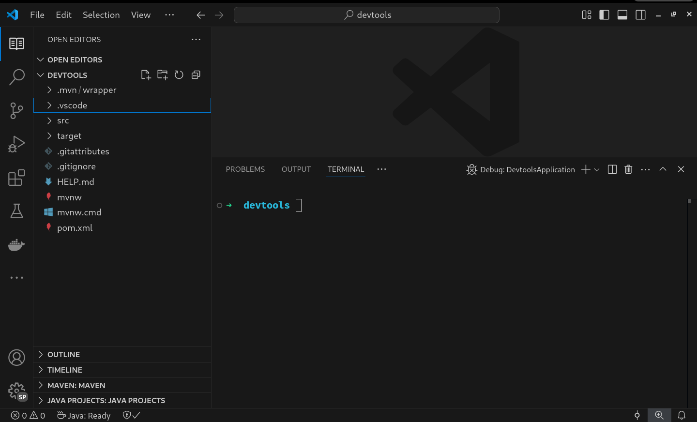697x422 pixels.
Task: Expand the TIMELINE section
Action: point(122,370)
